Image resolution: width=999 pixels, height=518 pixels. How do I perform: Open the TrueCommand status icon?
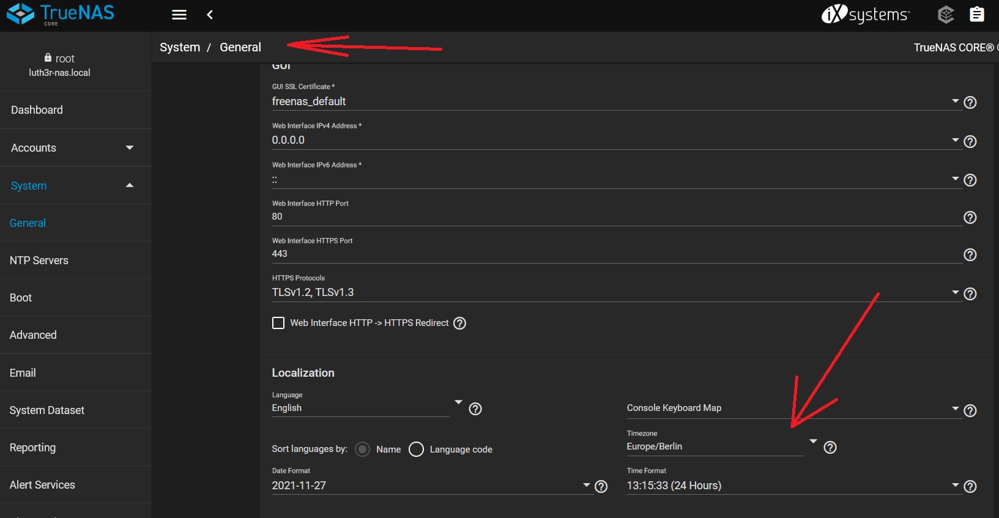point(946,15)
